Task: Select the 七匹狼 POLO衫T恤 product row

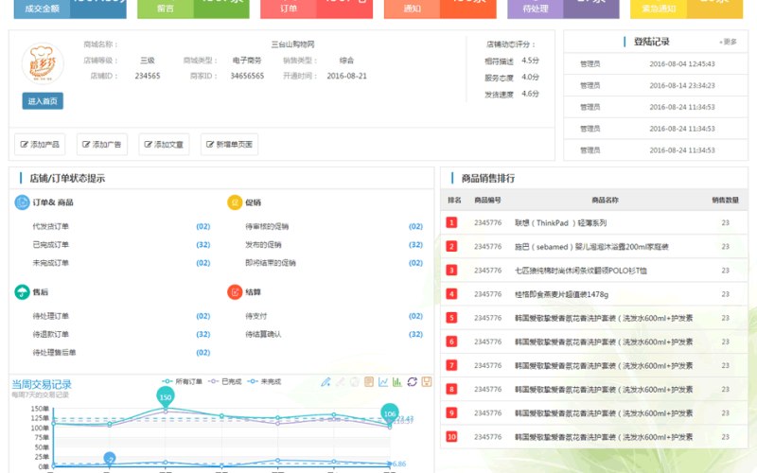Action: tap(594, 271)
